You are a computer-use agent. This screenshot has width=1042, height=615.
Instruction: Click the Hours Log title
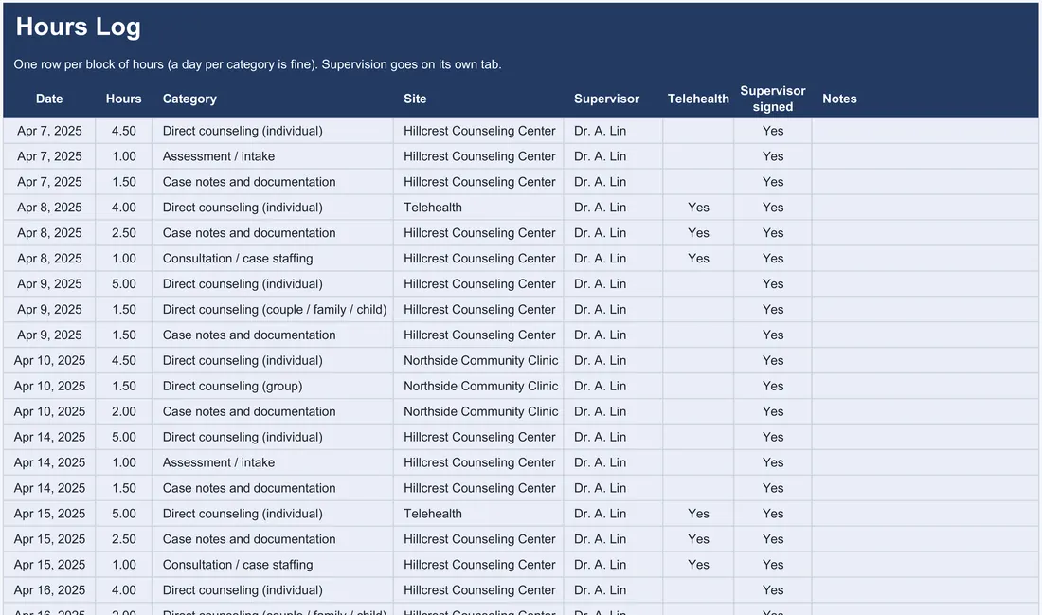[79, 27]
